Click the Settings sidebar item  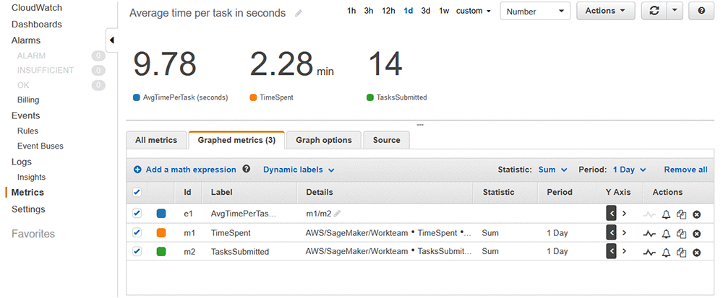pos(28,209)
